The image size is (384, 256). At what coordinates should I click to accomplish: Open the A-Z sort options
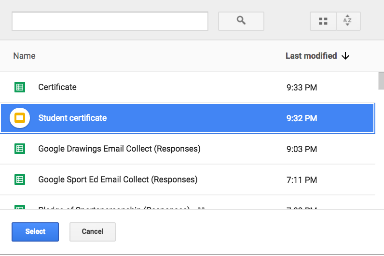point(348,21)
